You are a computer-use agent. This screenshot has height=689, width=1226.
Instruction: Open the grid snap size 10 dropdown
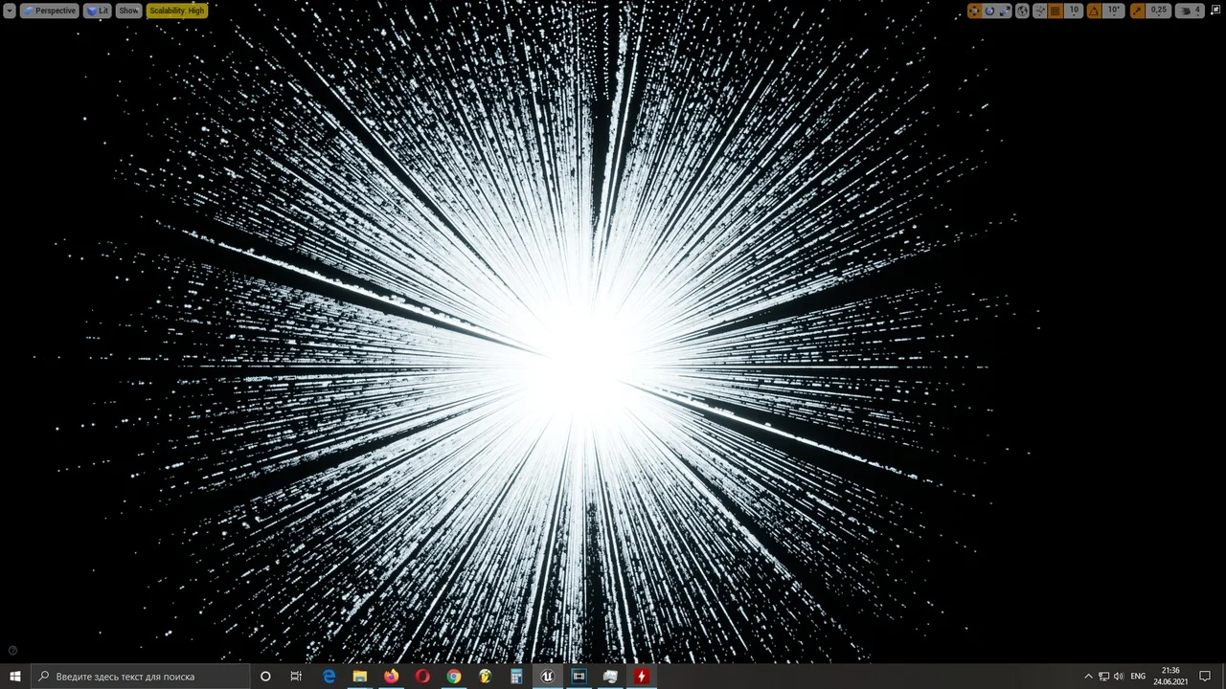point(1074,11)
